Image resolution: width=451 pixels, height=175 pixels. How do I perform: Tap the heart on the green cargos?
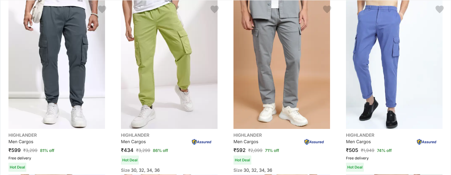click(x=215, y=9)
